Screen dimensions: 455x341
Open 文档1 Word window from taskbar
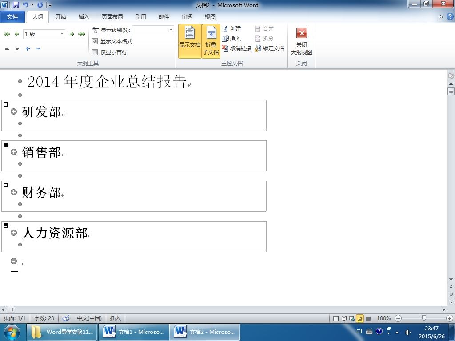133,332
